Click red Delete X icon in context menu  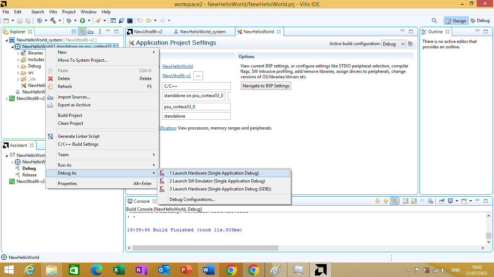click(x=50, y=79)
